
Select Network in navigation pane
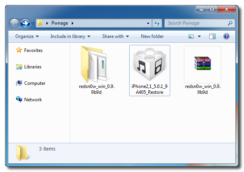click(33, 100)
